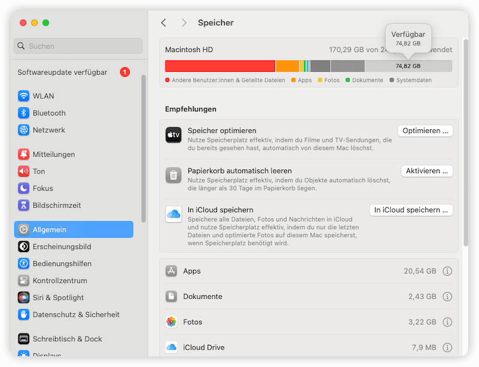
Task: Click the document icon in Dokumente row
Action: (171, 296)
